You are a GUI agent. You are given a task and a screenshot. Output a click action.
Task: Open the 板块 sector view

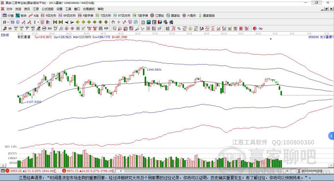21,16
